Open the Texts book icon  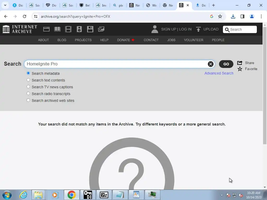coord(57,29)
